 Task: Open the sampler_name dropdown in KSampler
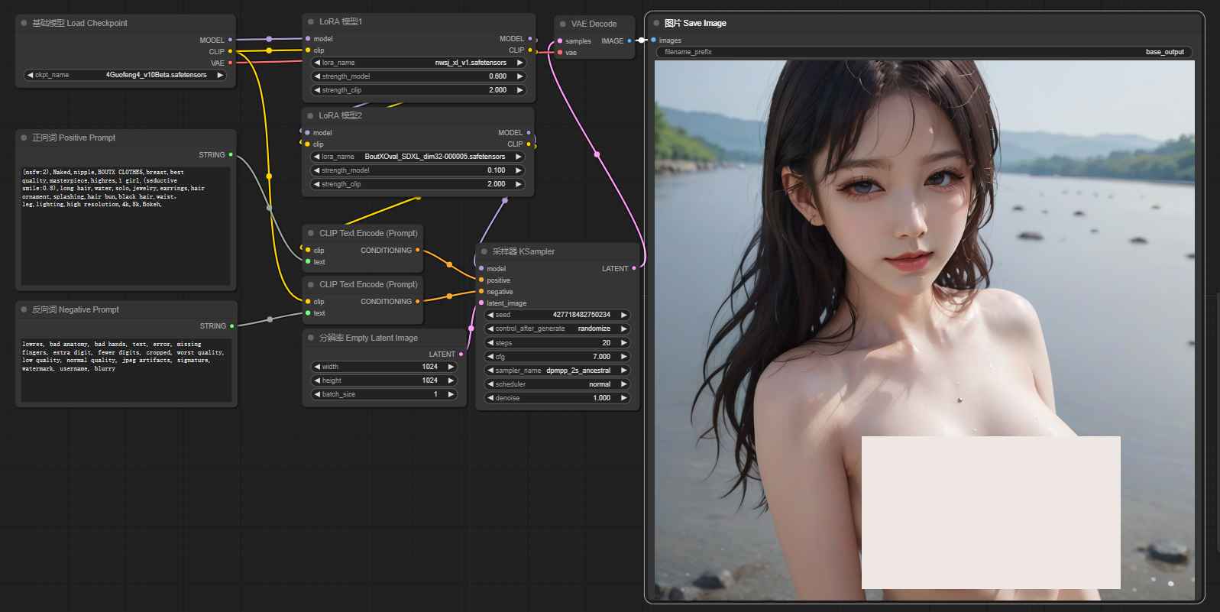(x=557, y=371)
